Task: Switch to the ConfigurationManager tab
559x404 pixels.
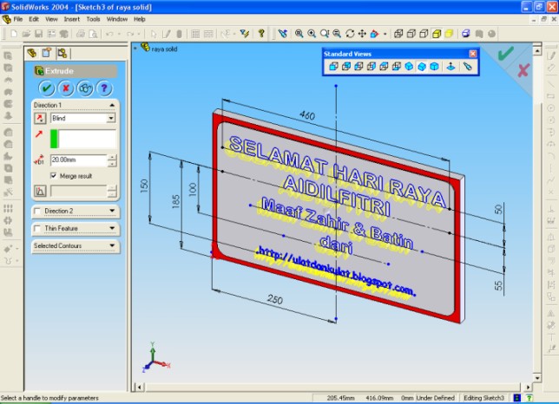Action: click(x=62, y=53)
